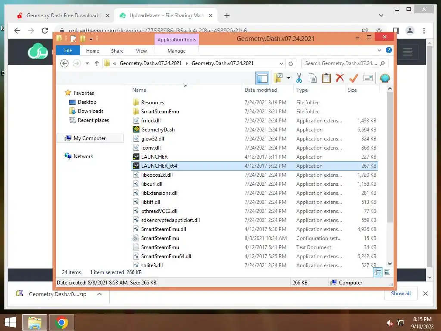Screen dimensions: 441x331
Task: Click file list vertical scrollbar
Action: click(390, 157)
